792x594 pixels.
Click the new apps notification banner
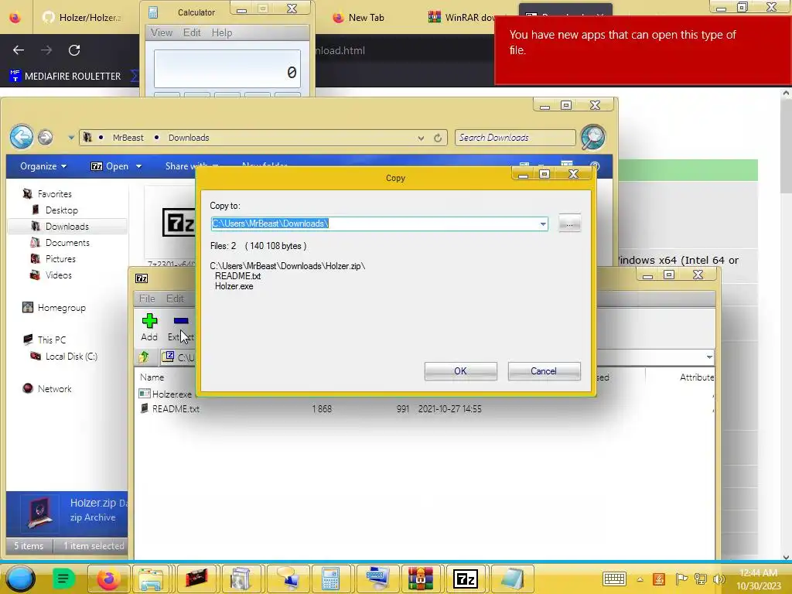[643, 50]
